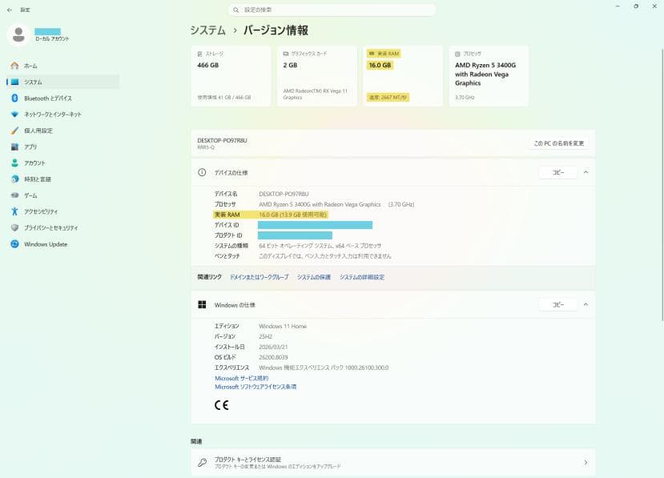Click the vertical scrollbar
The image size is (664, 478).
click(x=662, y=185)
